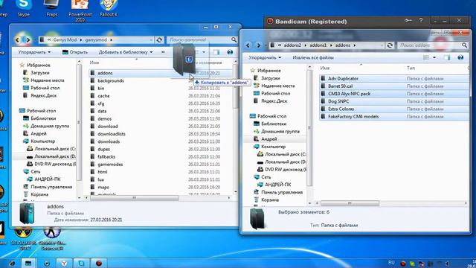Image resolution: width=476 pixels, height=268 pixels.
Task: Expand Garrys Mod breadcrumb arrow
Action: tap(81, 39)
